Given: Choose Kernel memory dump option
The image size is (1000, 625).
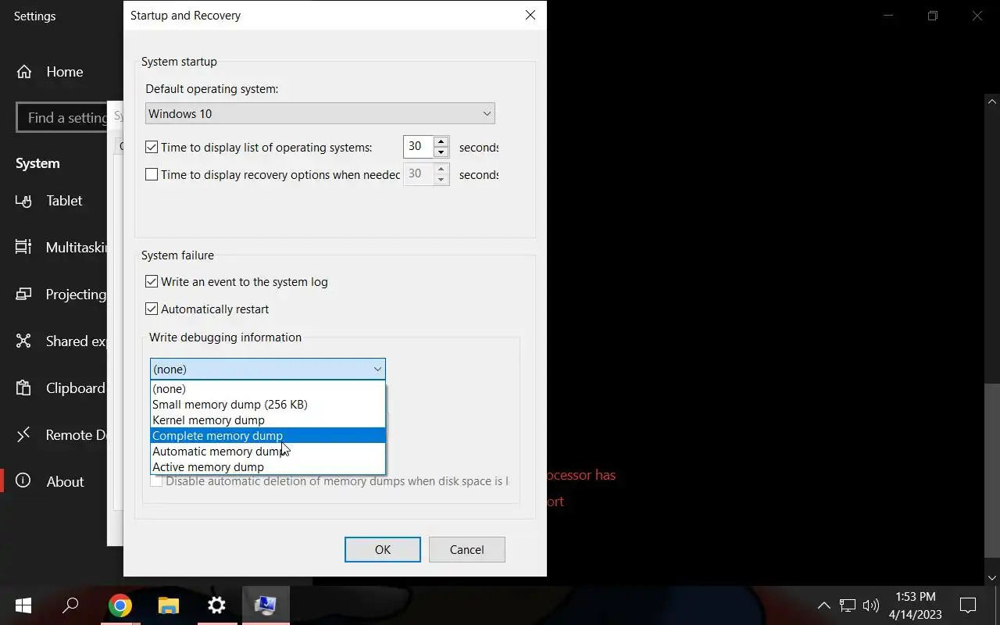Looking at the screenshot, I should click(x=268, y=420).
